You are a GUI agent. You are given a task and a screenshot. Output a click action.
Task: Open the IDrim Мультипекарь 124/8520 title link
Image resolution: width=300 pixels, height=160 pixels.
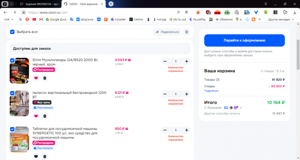[65, 62]
